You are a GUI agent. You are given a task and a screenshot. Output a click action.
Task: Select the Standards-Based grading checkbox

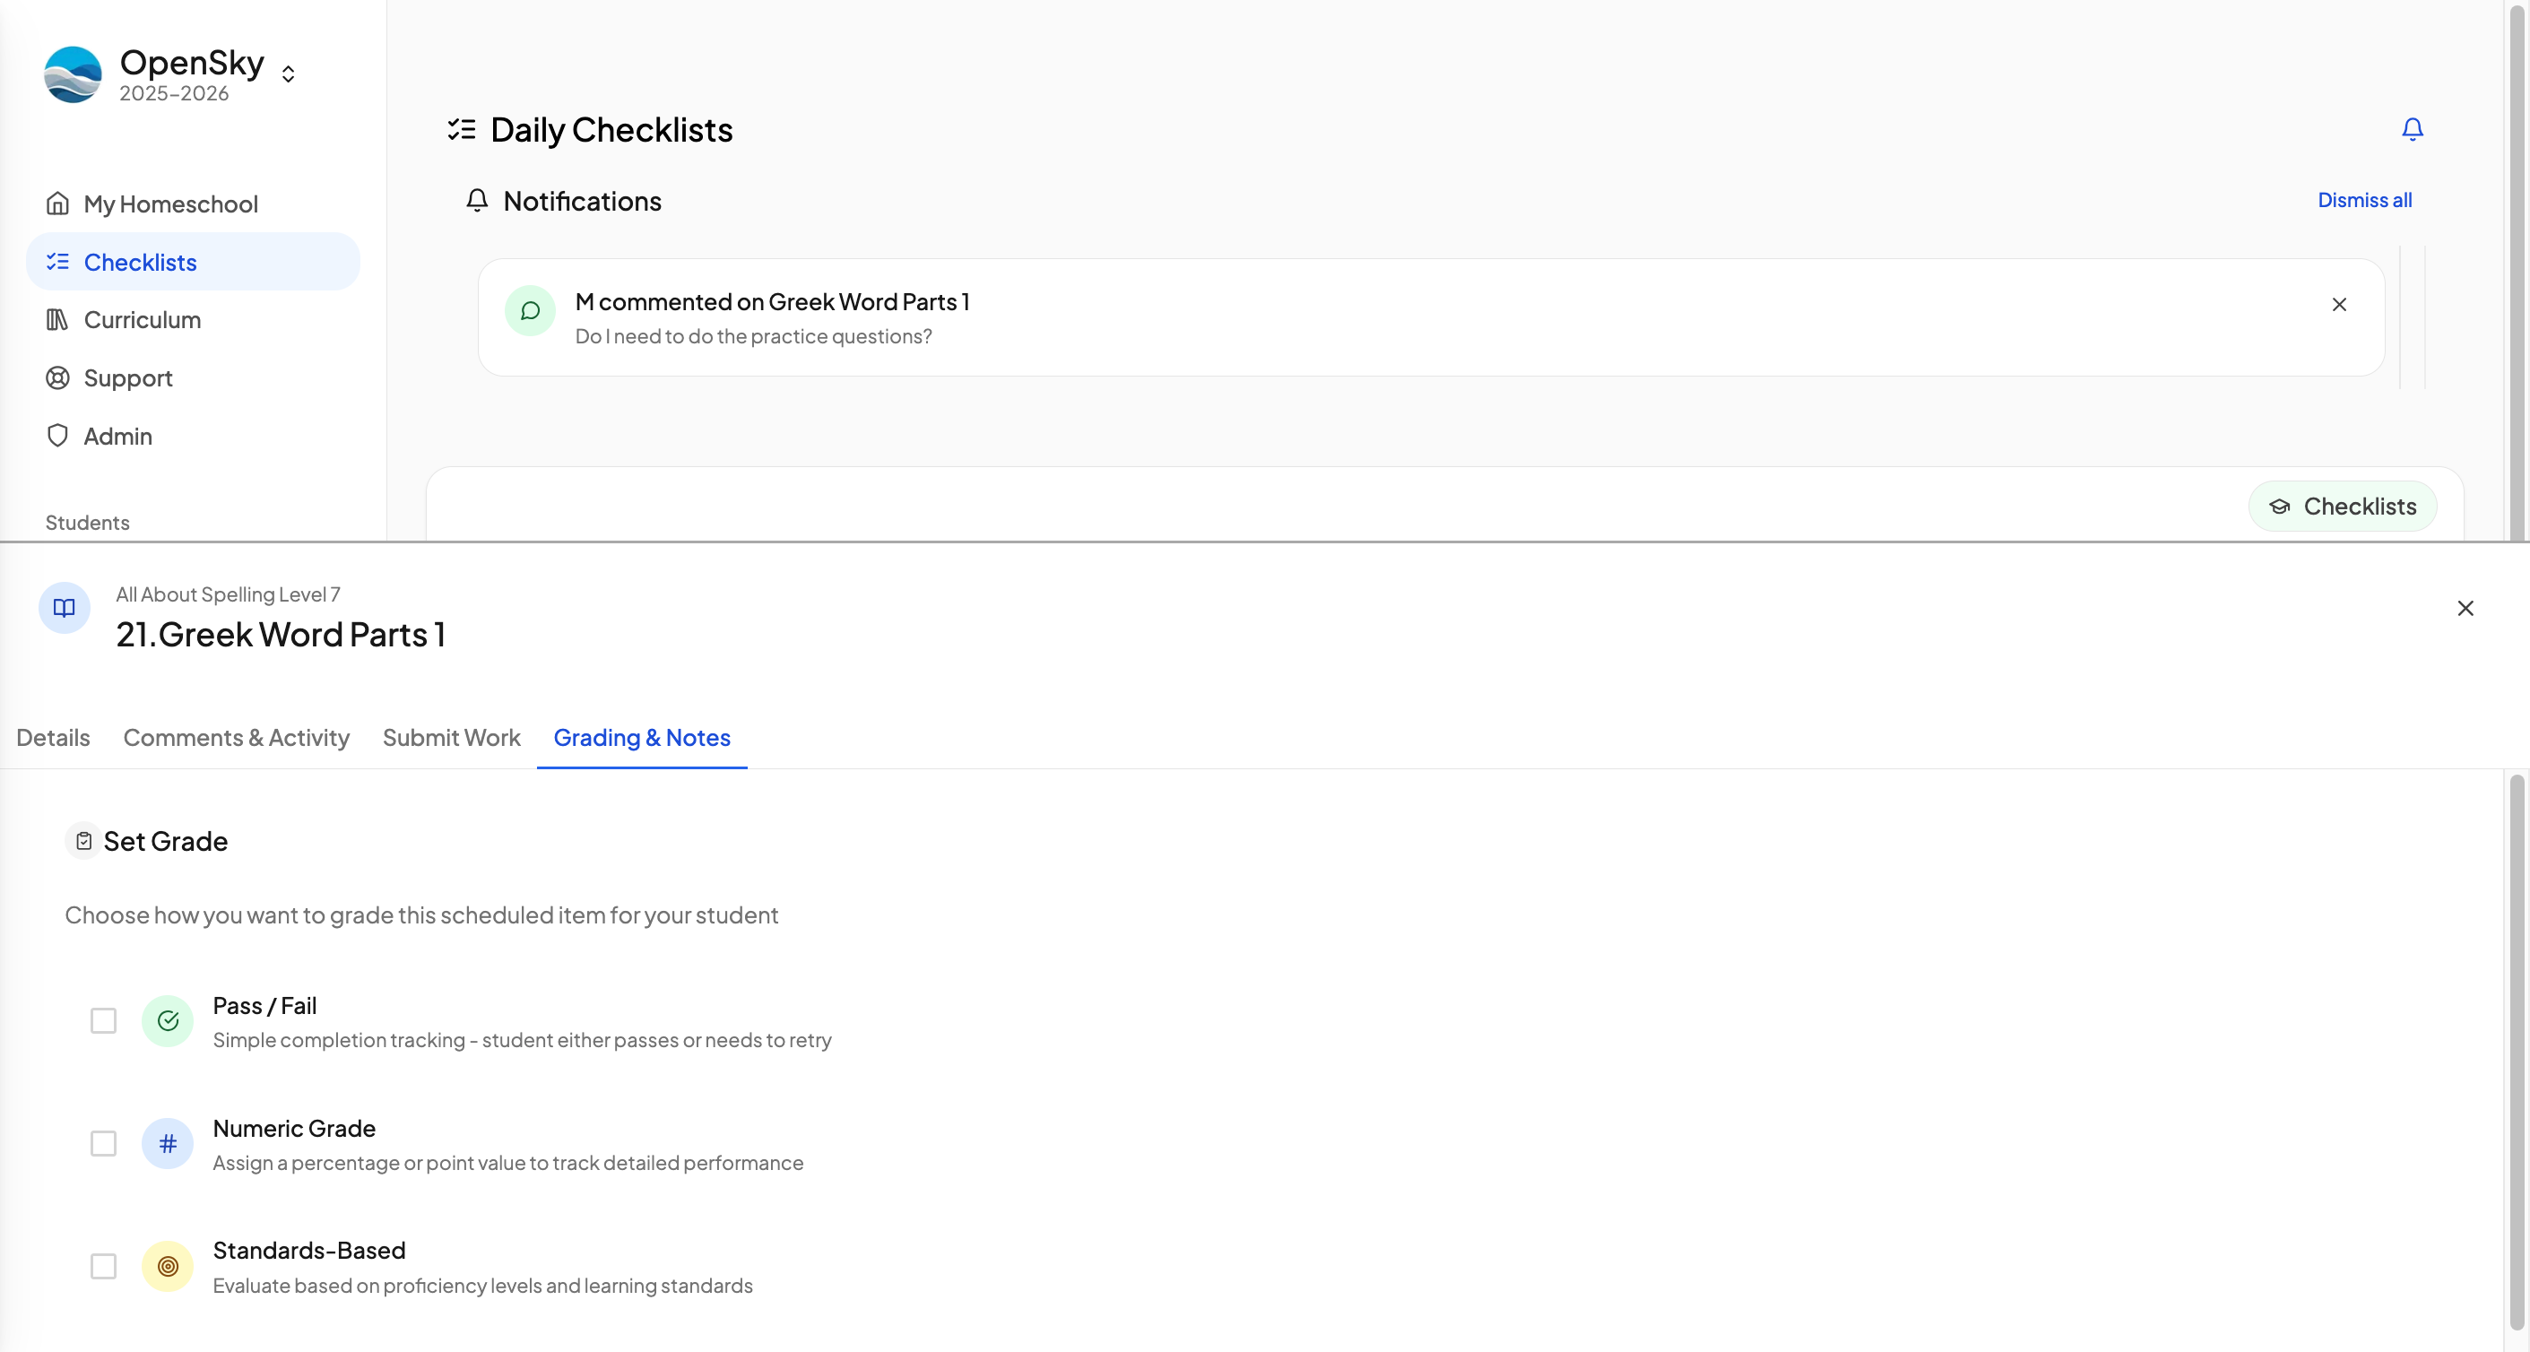[x=103, y=1267]
